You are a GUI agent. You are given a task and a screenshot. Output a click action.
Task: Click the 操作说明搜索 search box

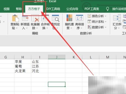(119, 9)
